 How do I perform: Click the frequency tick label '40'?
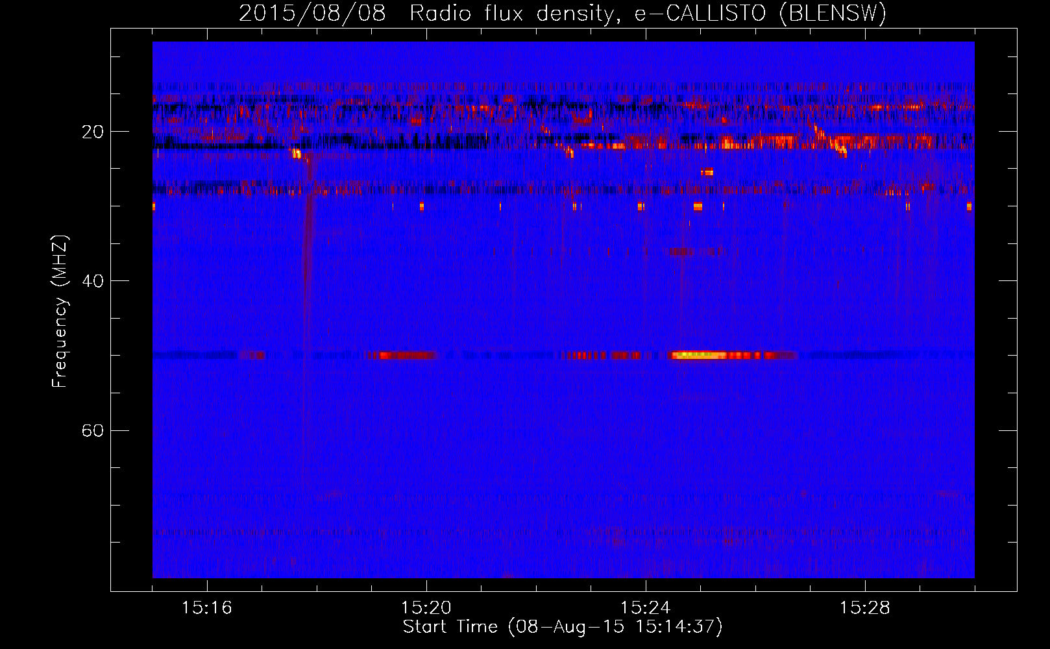click(x=92, y=281)
